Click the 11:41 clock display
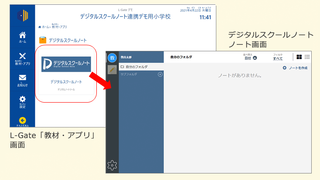 [x=205, y=17]
